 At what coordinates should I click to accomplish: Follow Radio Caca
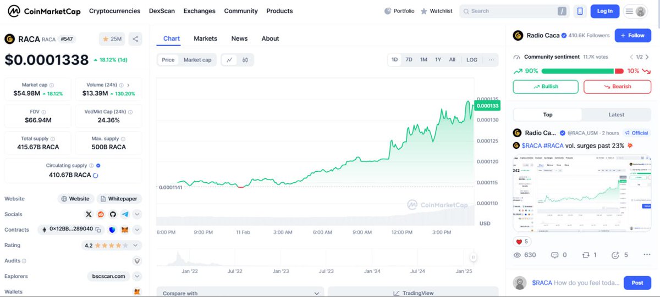tap(632, 35)
